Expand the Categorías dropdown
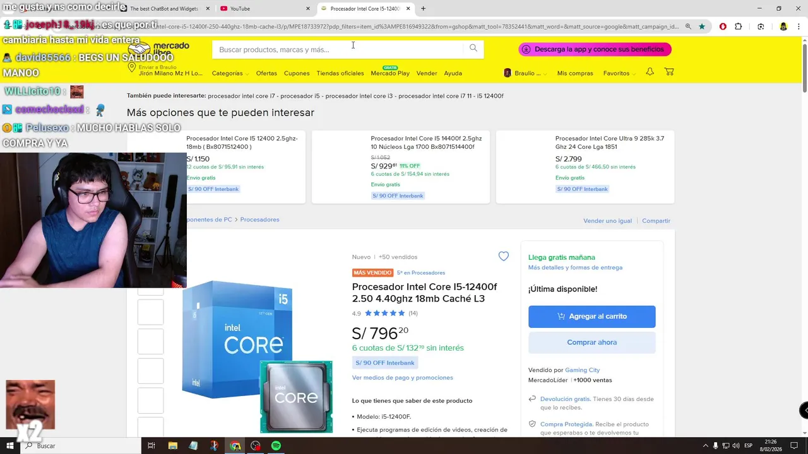 (230, 73)
